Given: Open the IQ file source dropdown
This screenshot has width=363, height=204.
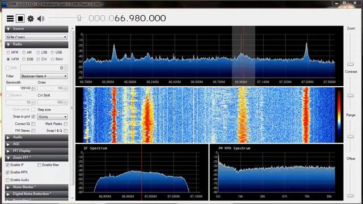Looking at the screenshot, I should click(36, 37).
